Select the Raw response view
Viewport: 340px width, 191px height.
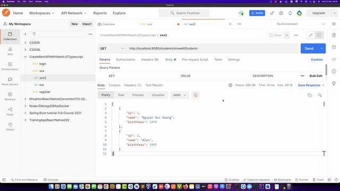tap(121, 95)
